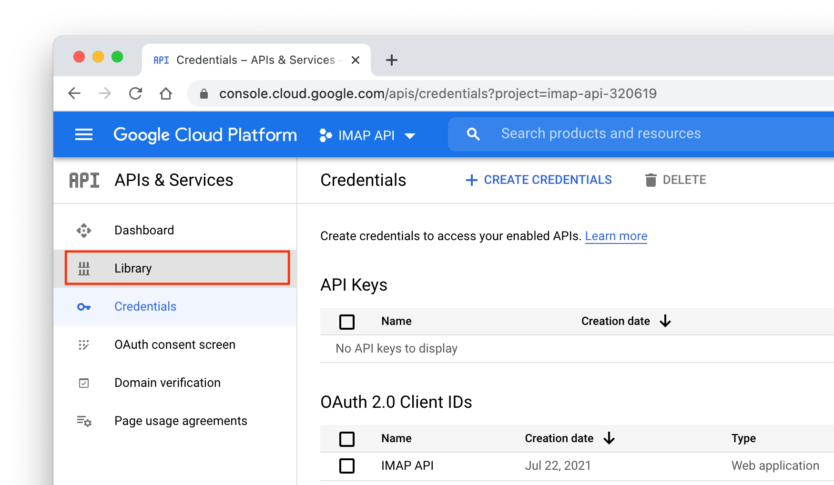Viewport: 834px width, 485px height.
Task: Click the Web application type cell
Action: point(775,465)
